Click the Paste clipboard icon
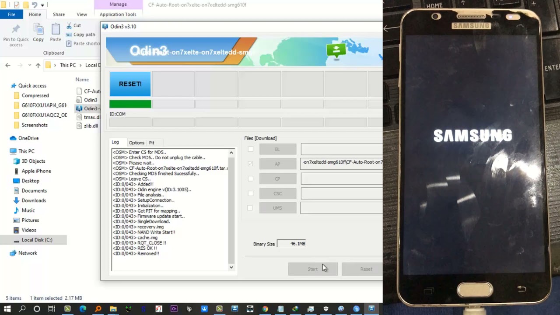The image size is (560, 315). [x=56, y=30]
